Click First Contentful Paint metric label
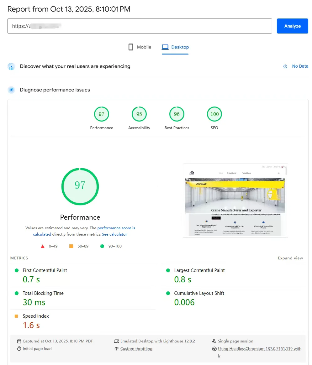312x365 pixels. pyautogui.click(x=45, y=270)
